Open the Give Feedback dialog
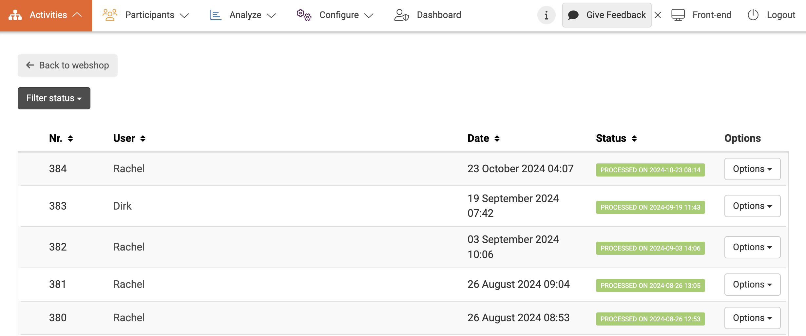 (x=607, y=15)
